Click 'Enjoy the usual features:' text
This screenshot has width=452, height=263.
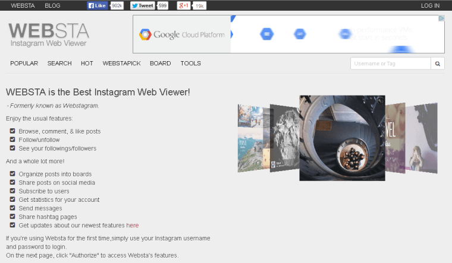(x=39, y=119)
